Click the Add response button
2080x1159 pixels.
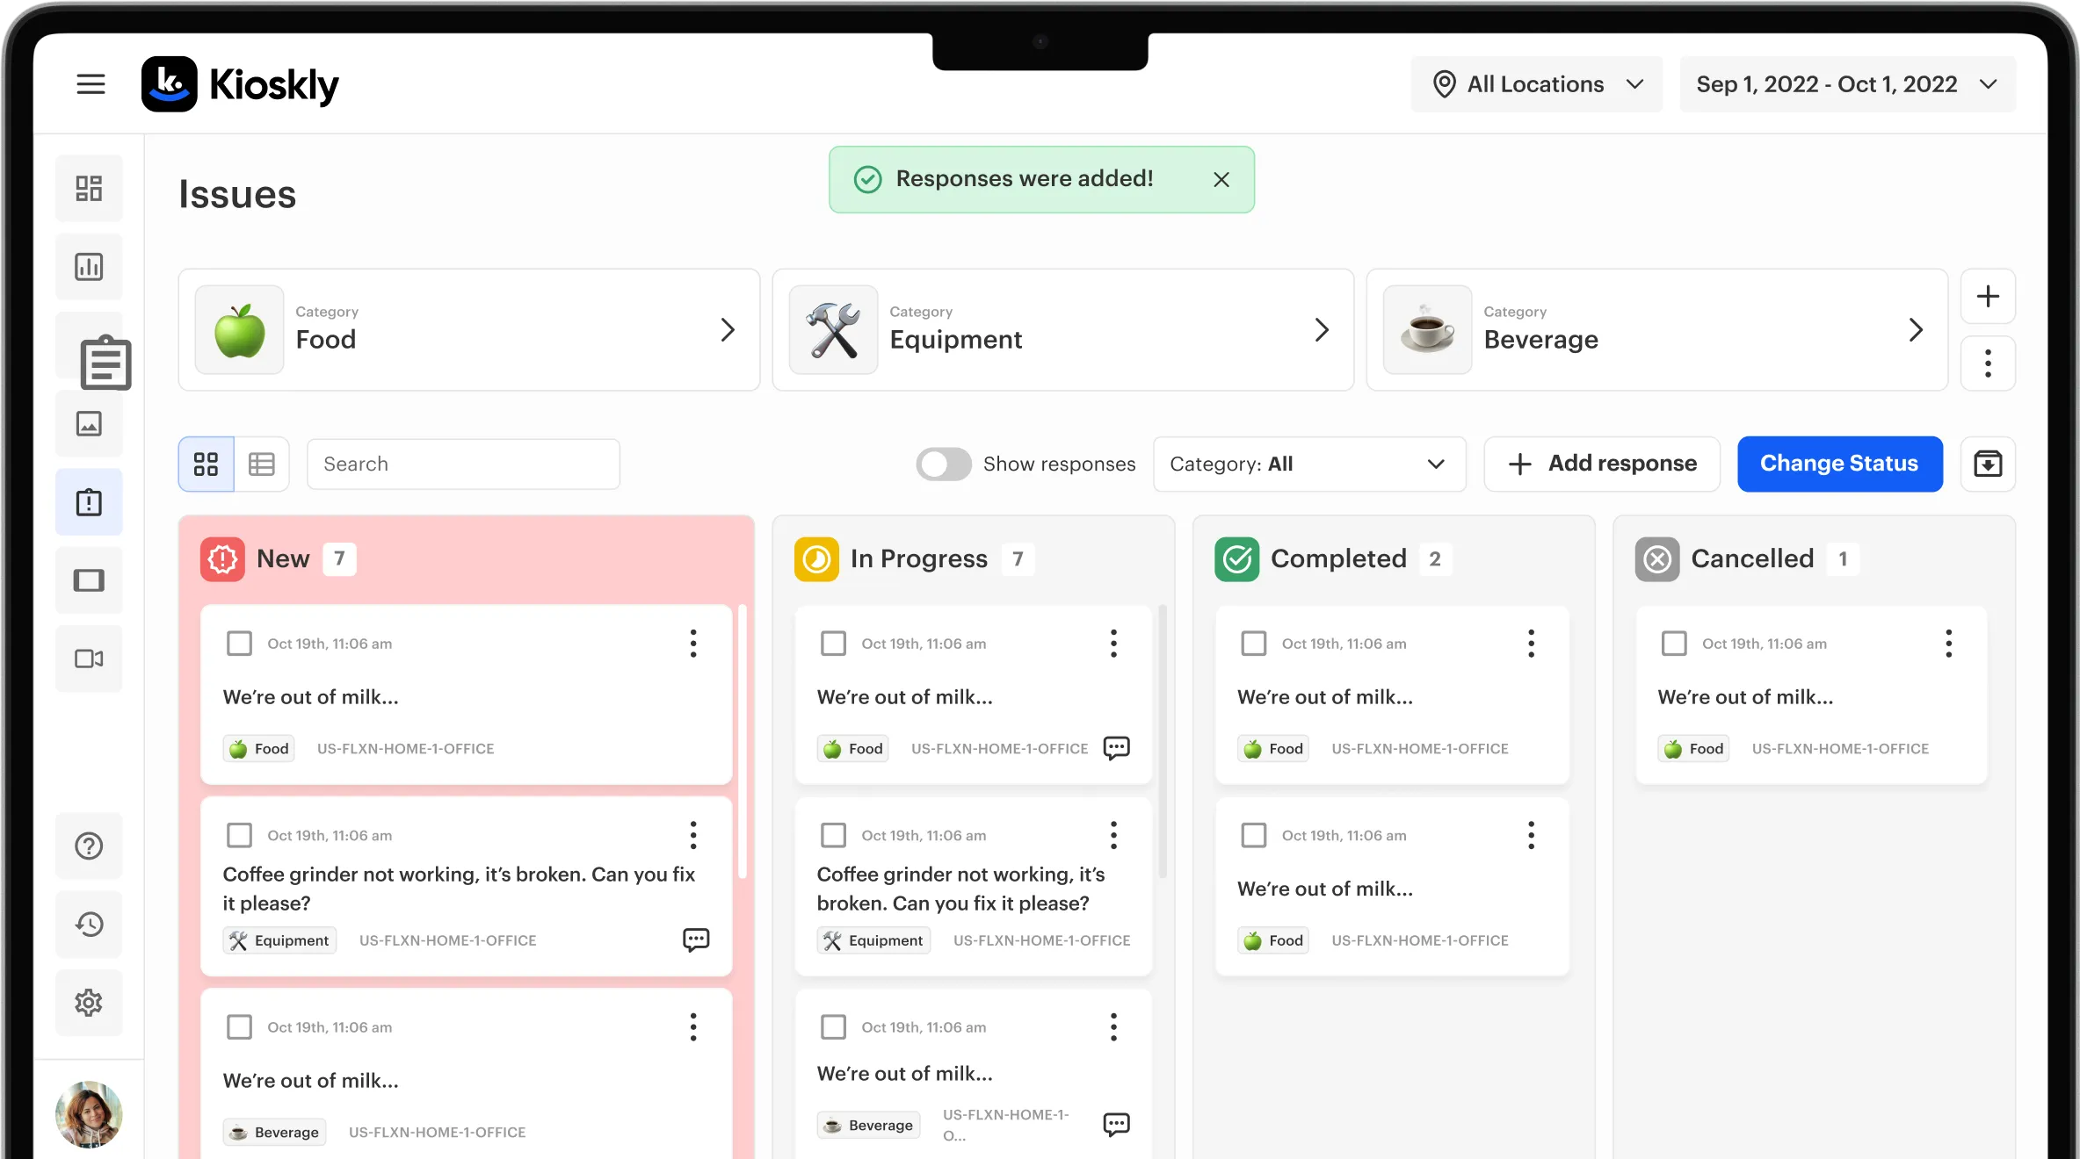1602,464
